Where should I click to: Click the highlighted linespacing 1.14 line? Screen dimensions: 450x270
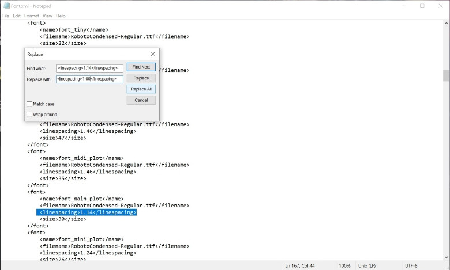coord(87,212)
